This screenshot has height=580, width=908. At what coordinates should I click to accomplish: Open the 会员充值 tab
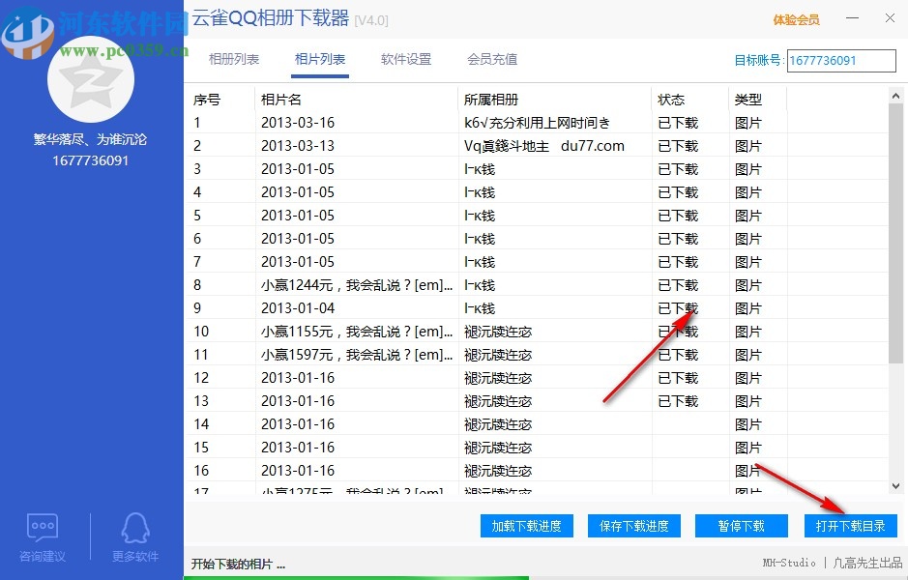point(494,59)
